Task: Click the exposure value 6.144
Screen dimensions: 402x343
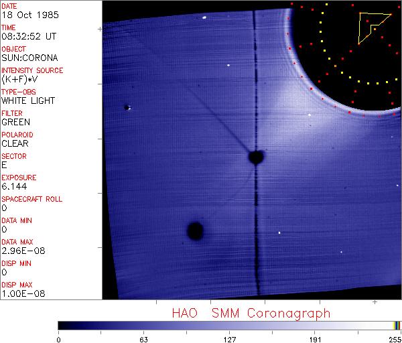Action: (14, 186)
